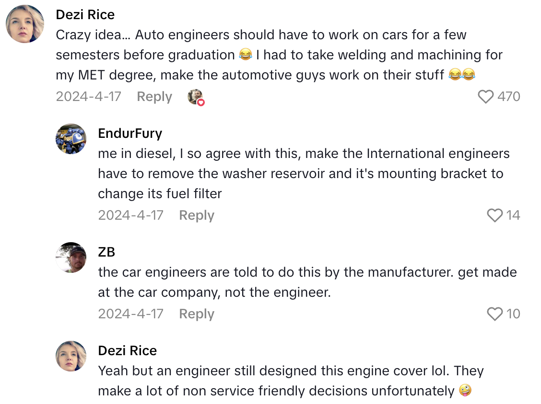This screenshot has width=541, height=404.
Task: Open EndurFury's profile avatar
Action: point(71,139)
